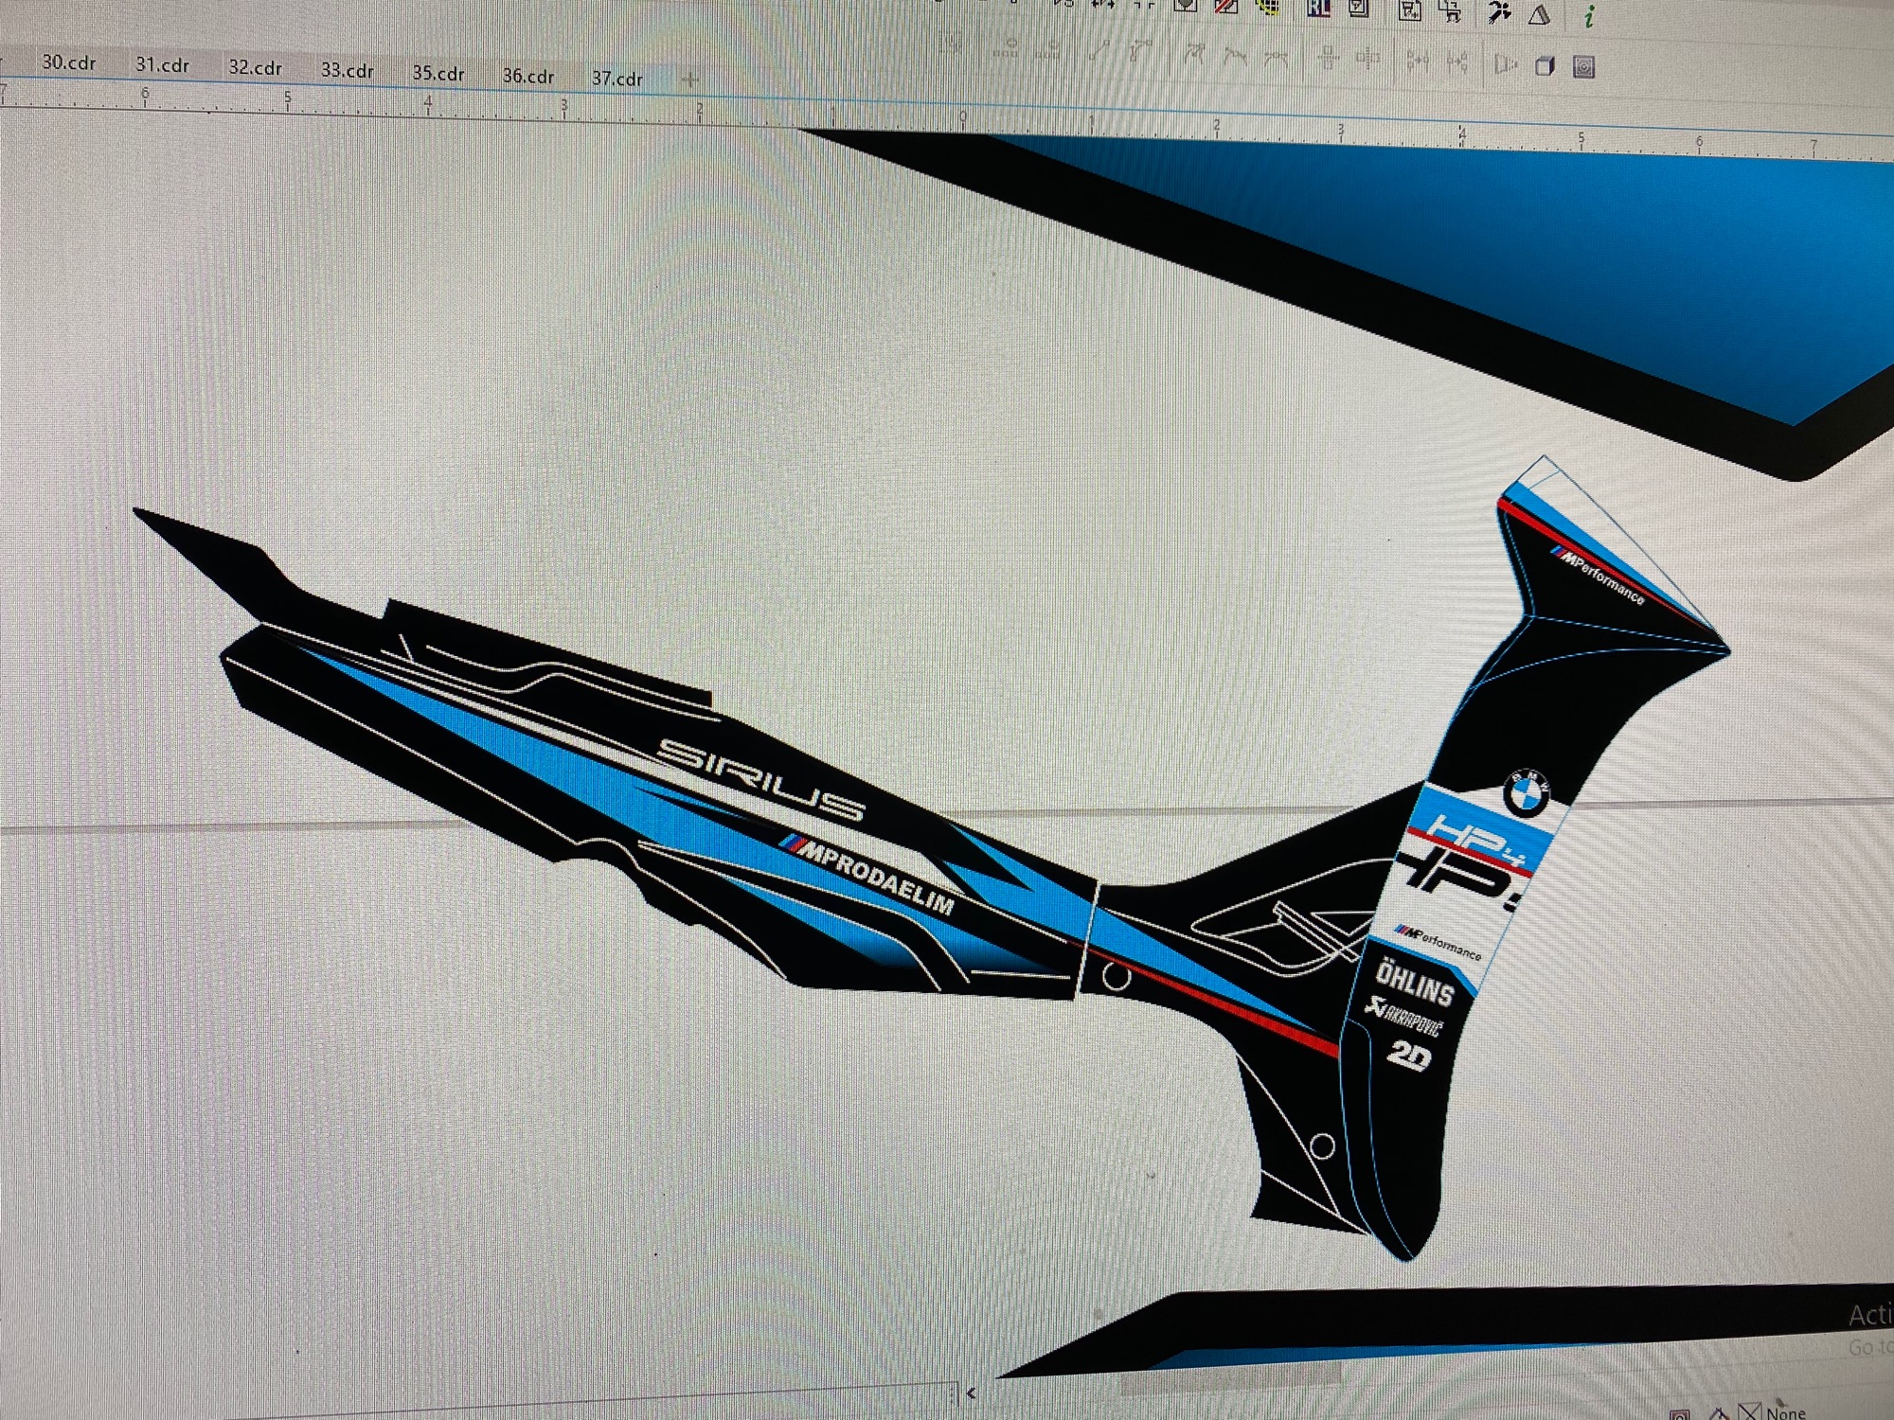The height and width of the screenshot is (1420, 1894).
Task: Click the green info 'i' toolbar icon
Action: [x=1590, y=16]
